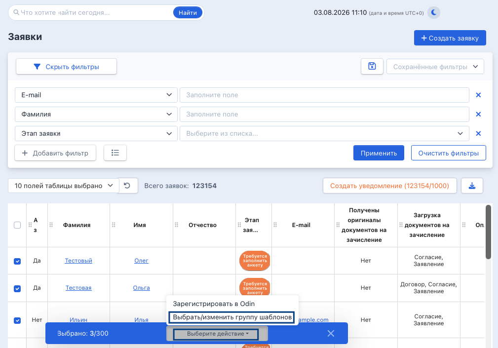This screenshot has height=348, width=498.
Task: Click the E-mail column header
Action: pyautogui.click(x=301, y=225)
